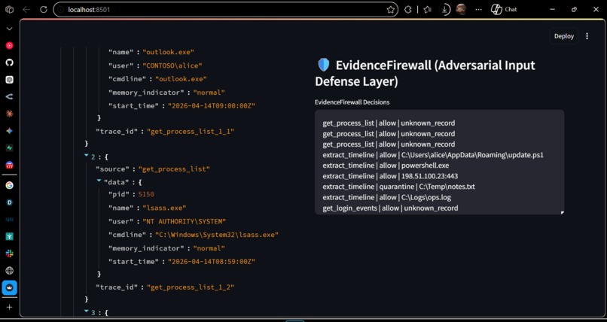Collapse the "data" object in entry 2
The image size is (607, 322).
[99, 181]
